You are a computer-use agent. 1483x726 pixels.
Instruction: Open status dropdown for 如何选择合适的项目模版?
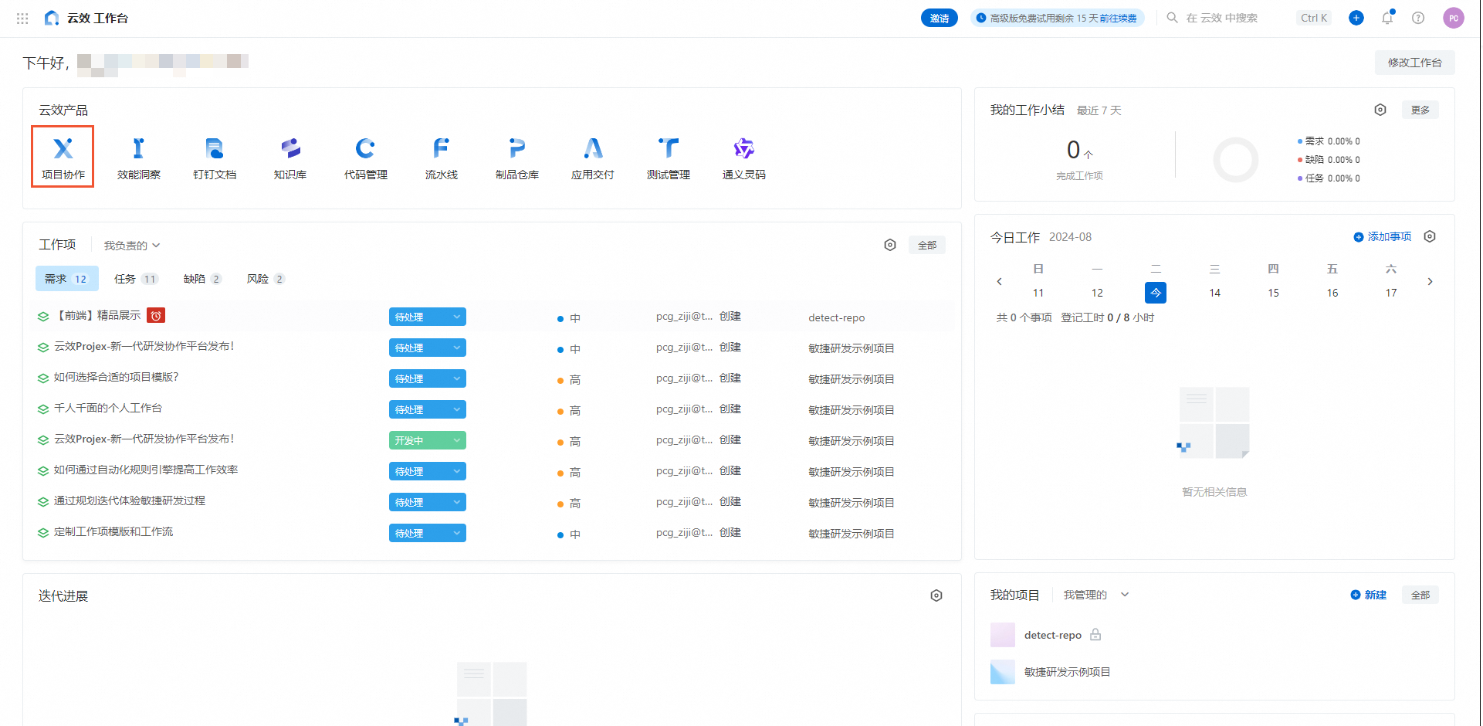(427, 378)
